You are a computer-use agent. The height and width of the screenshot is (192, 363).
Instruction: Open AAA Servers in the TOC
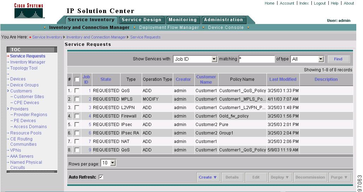22,156
